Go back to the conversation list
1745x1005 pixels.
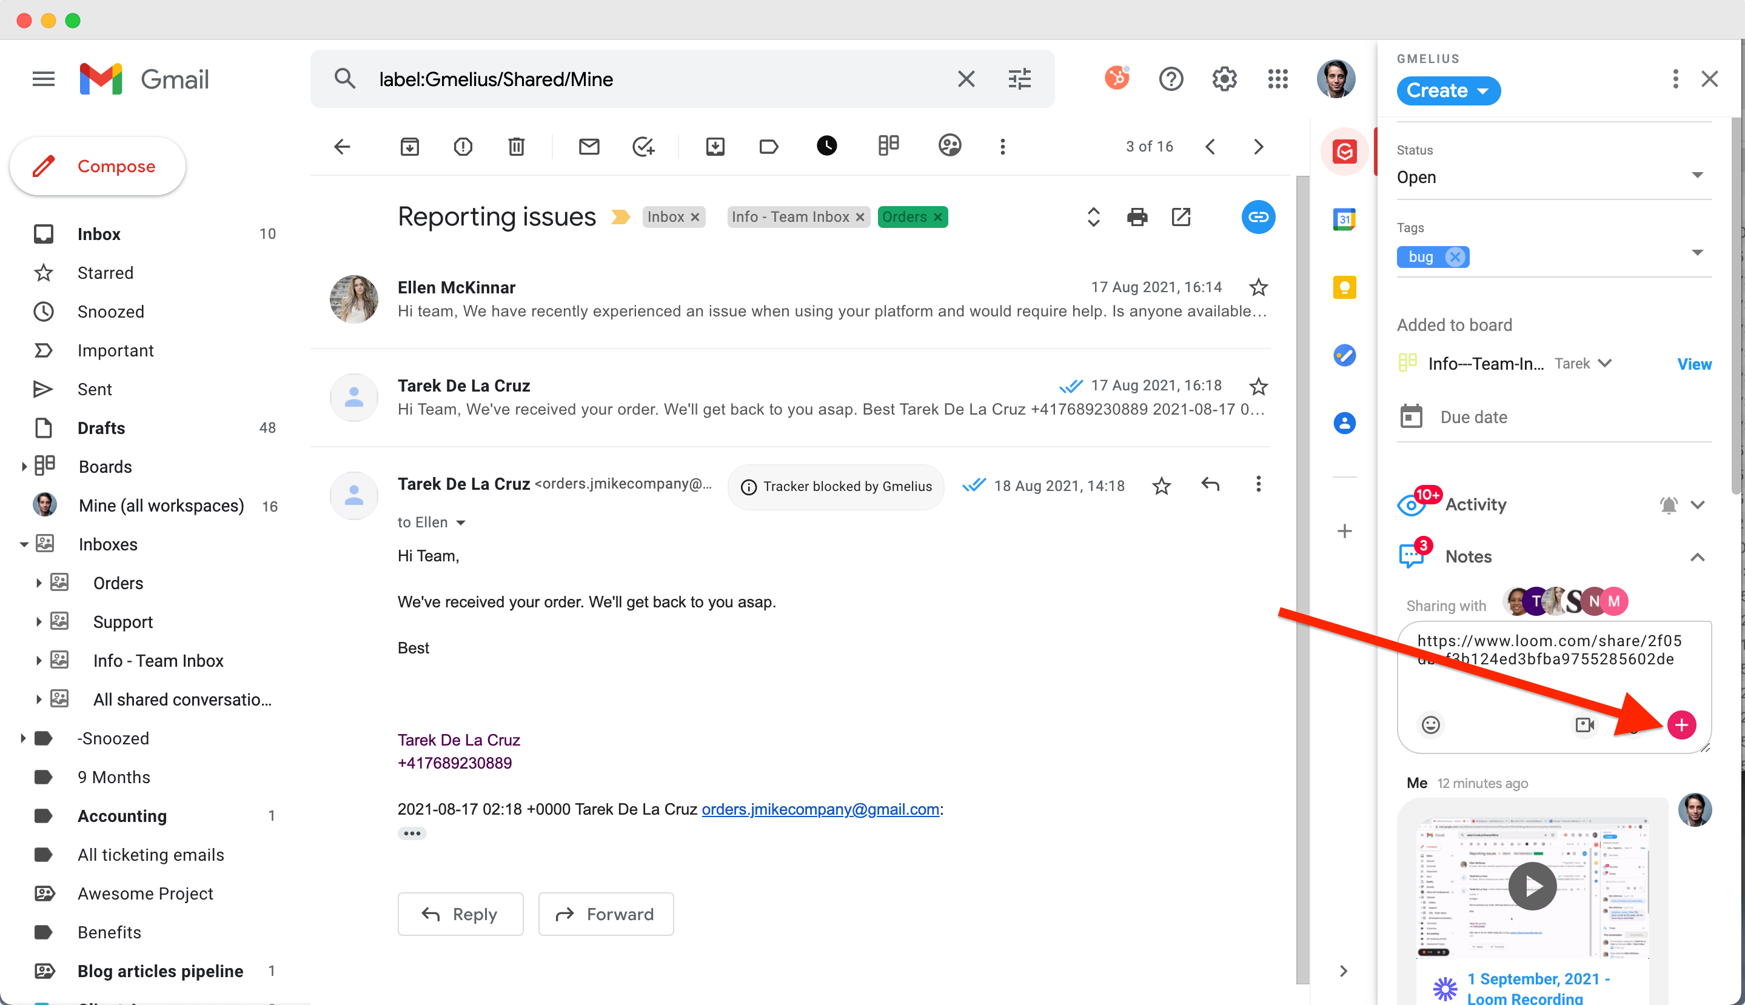point(343,146)
